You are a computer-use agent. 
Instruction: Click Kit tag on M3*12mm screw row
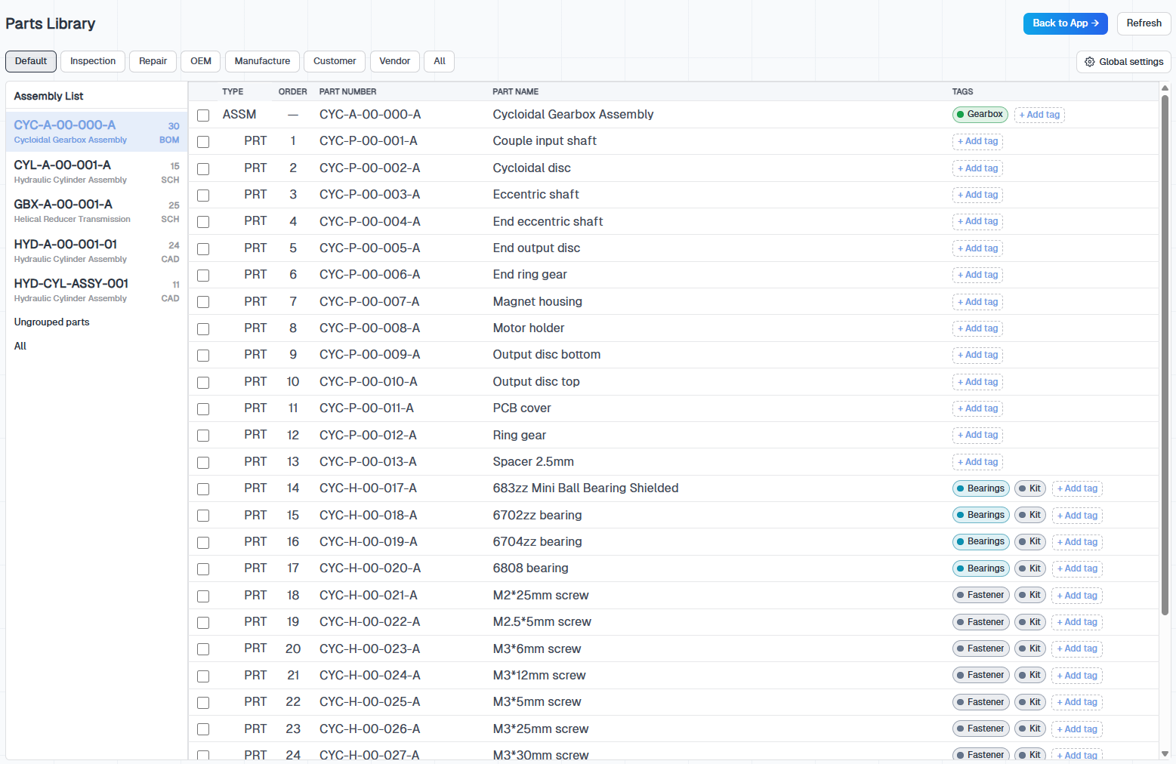pyautogui.click(x=1029, y=675)
